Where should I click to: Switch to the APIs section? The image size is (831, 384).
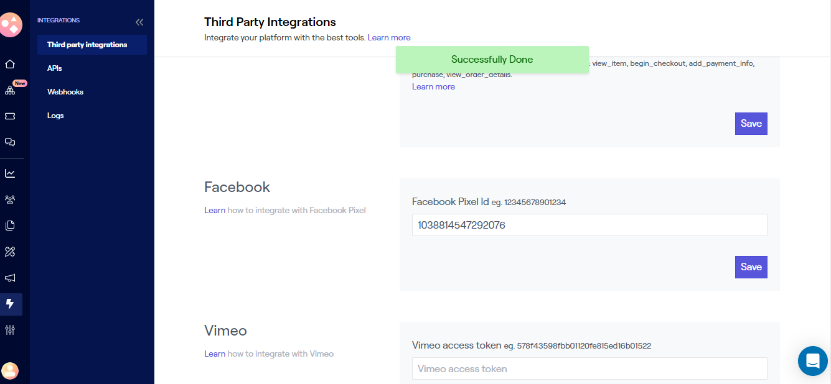click(55, 68)
